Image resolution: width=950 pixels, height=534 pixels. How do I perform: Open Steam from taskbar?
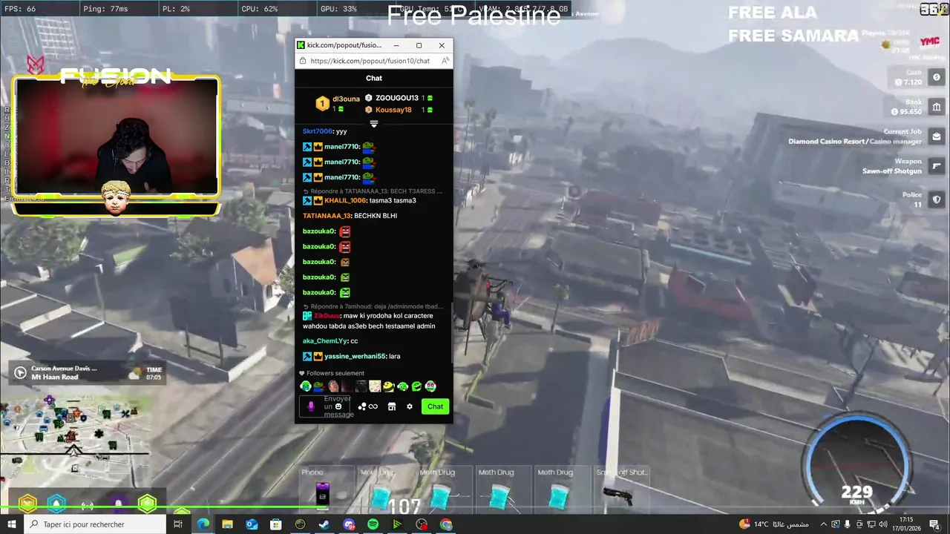[x=324, y=524]
